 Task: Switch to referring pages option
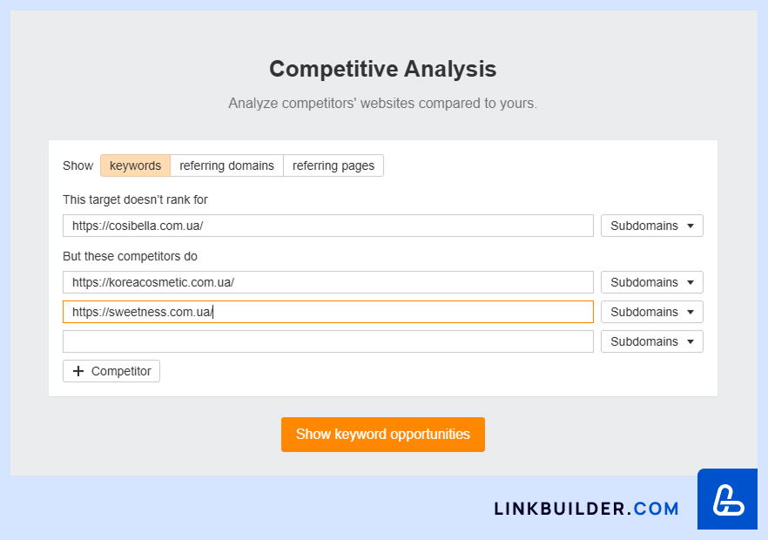(333, 165)
